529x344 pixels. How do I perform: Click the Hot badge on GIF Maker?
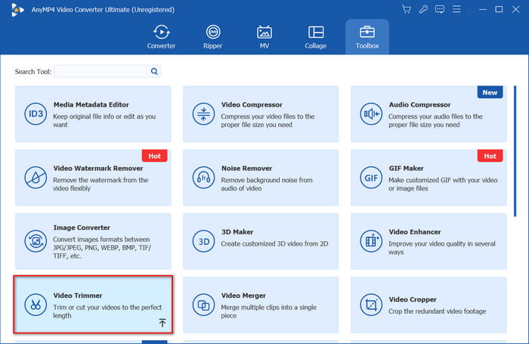[490, 156]
